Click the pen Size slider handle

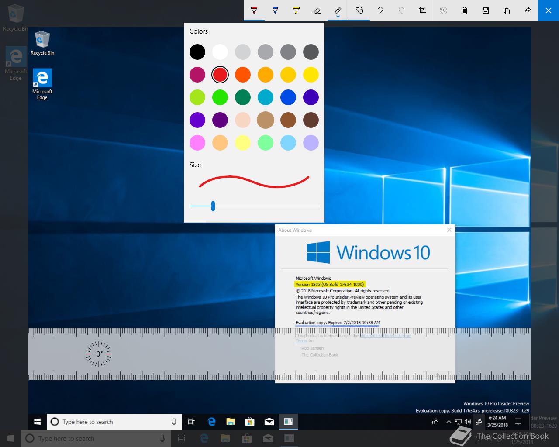pyautogui.click(x=213, y=206)
